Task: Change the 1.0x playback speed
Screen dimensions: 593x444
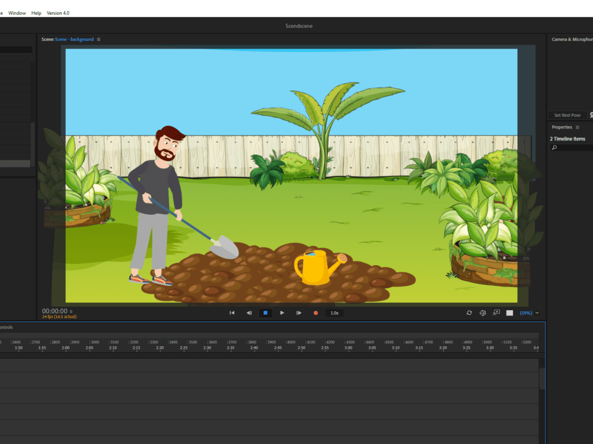Action: (334, 313)
